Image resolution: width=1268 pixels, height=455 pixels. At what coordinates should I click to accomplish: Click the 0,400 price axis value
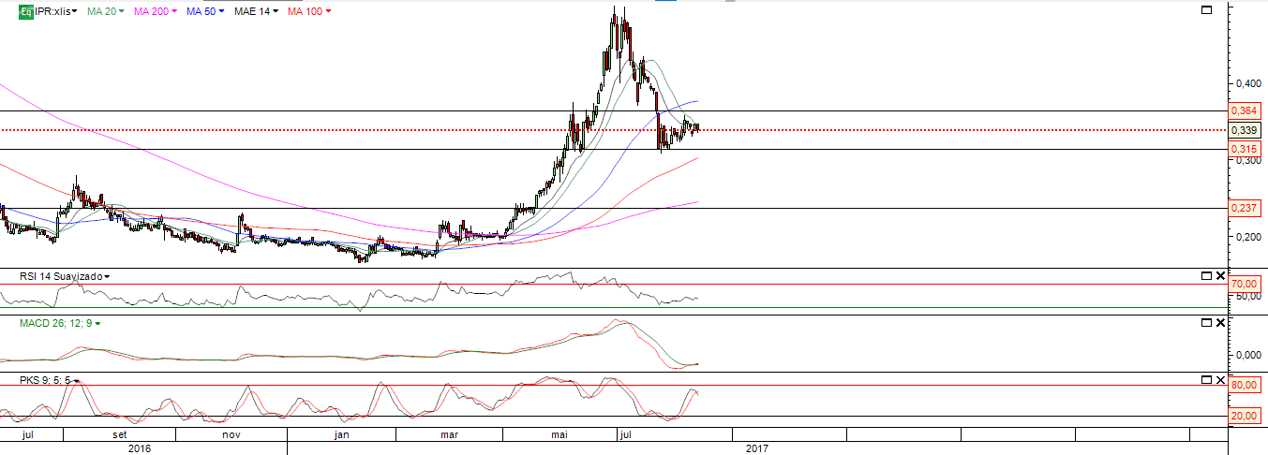[x=1246, y=83]
